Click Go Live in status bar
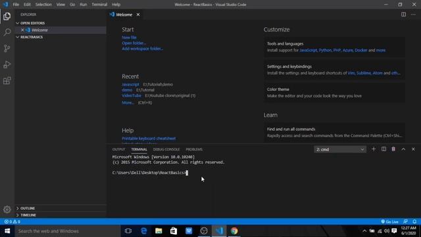The width and height of the screenshot is (421, 237). click(389, 222)
